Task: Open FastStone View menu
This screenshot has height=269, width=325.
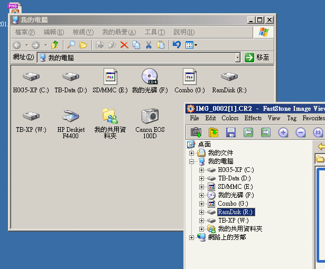Action: (274, 118)
